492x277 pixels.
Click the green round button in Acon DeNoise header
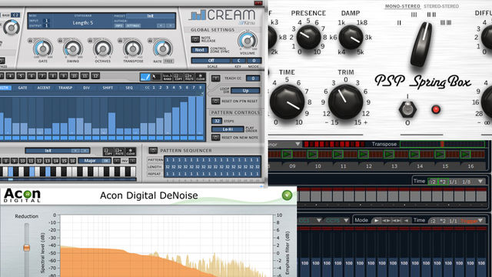pyautogui.click(x=287, y=195)
